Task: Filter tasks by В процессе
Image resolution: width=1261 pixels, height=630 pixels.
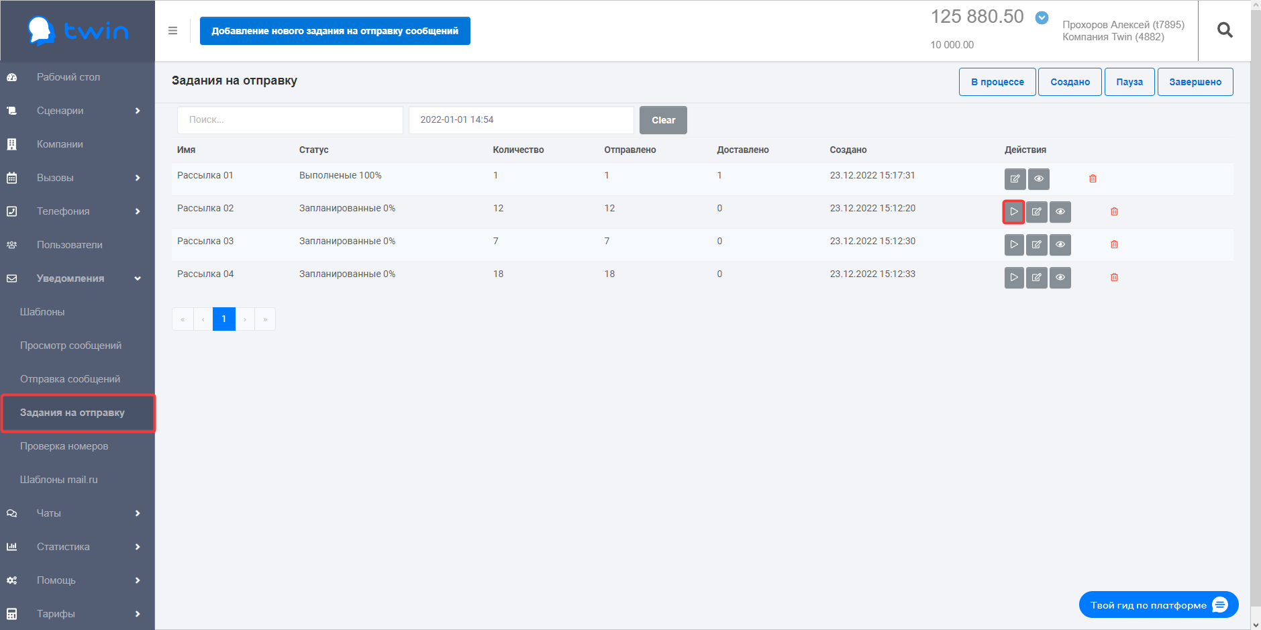Action: [997, 82]
